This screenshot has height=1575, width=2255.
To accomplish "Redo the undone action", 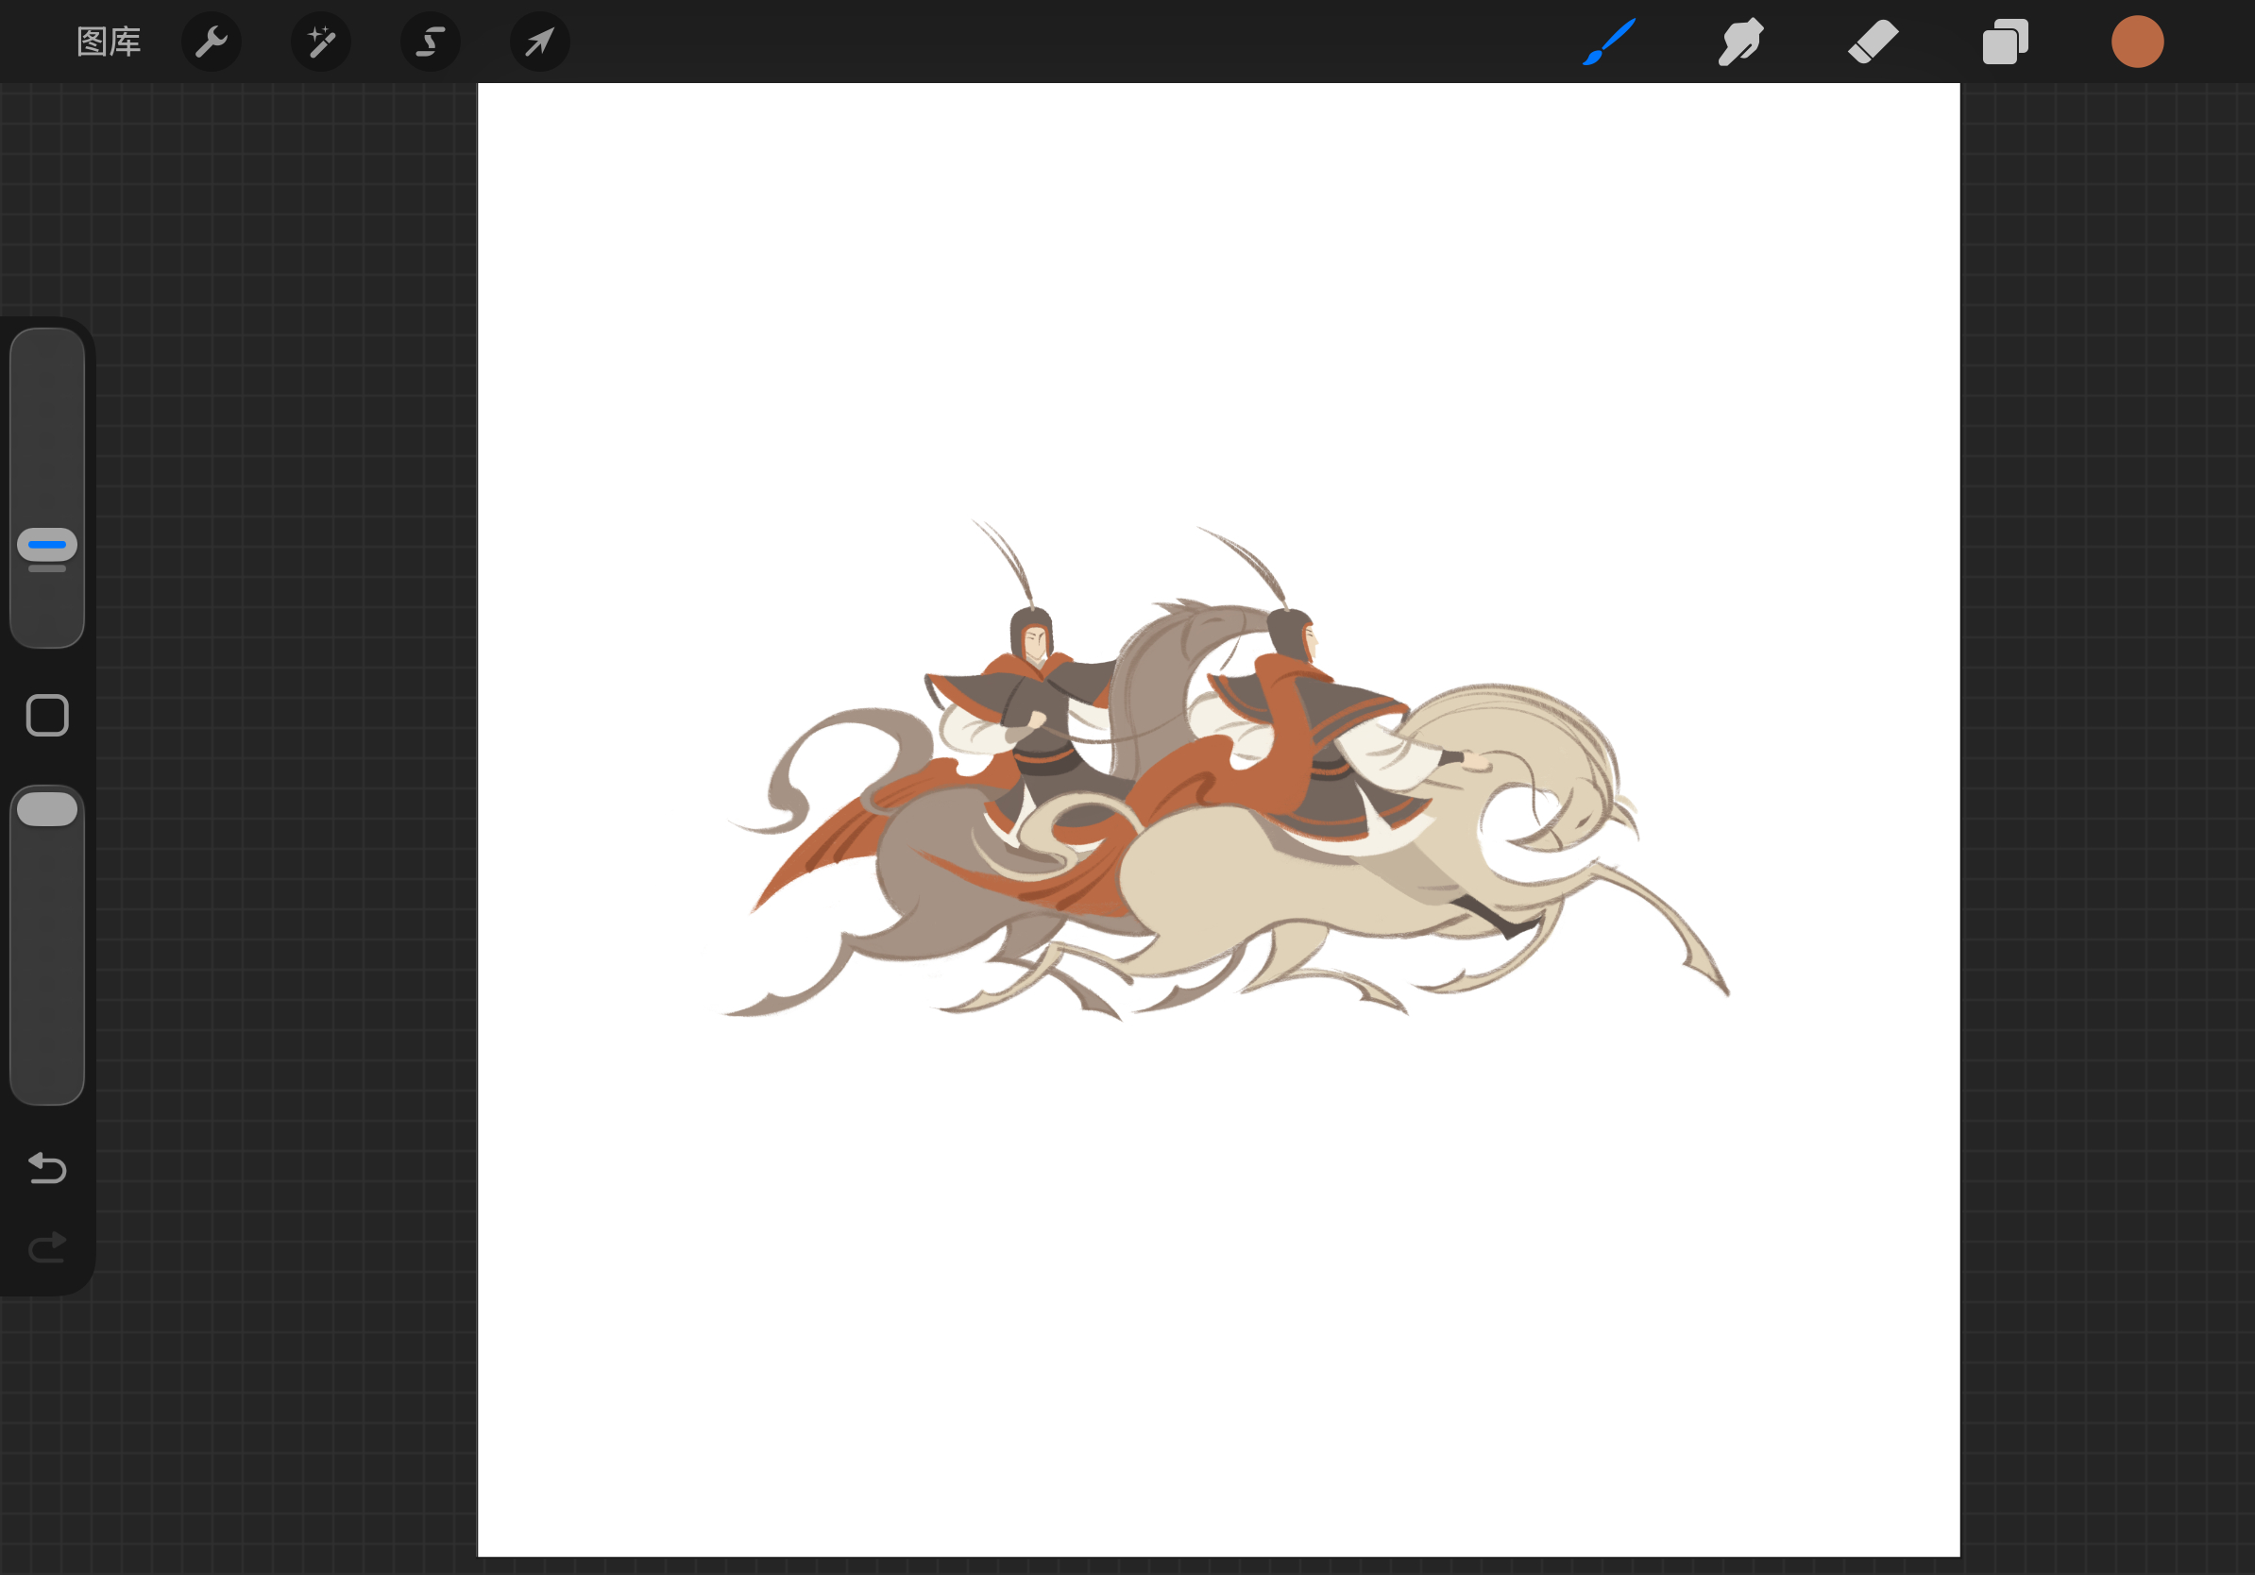I will (x=47, y=1247).
